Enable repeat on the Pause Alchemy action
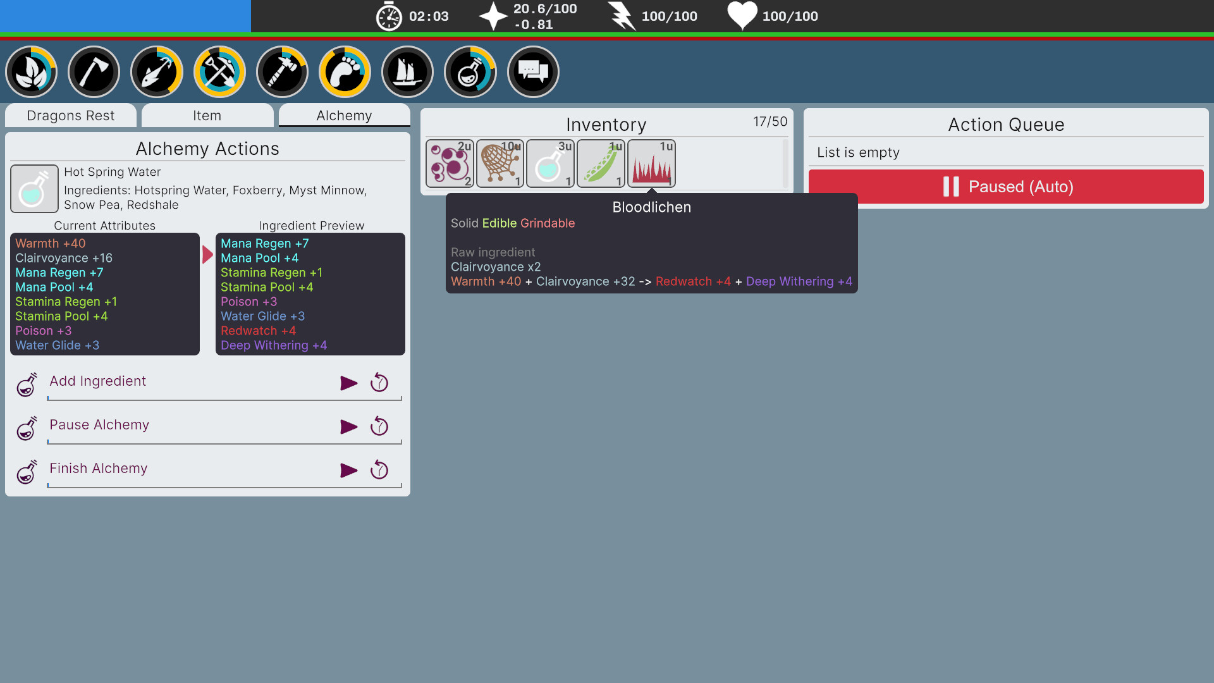The width and height of the screenshot is (1214, 683). [379, 426]
